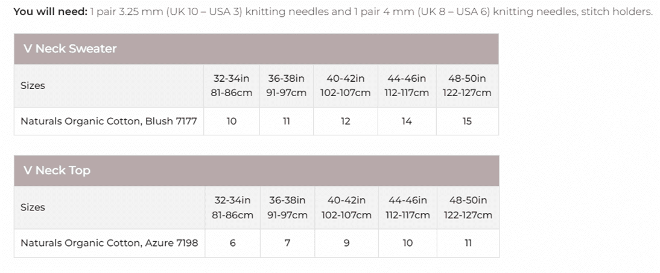Click the V Neck Top table header
660x273 pixels.
[57, 170]
